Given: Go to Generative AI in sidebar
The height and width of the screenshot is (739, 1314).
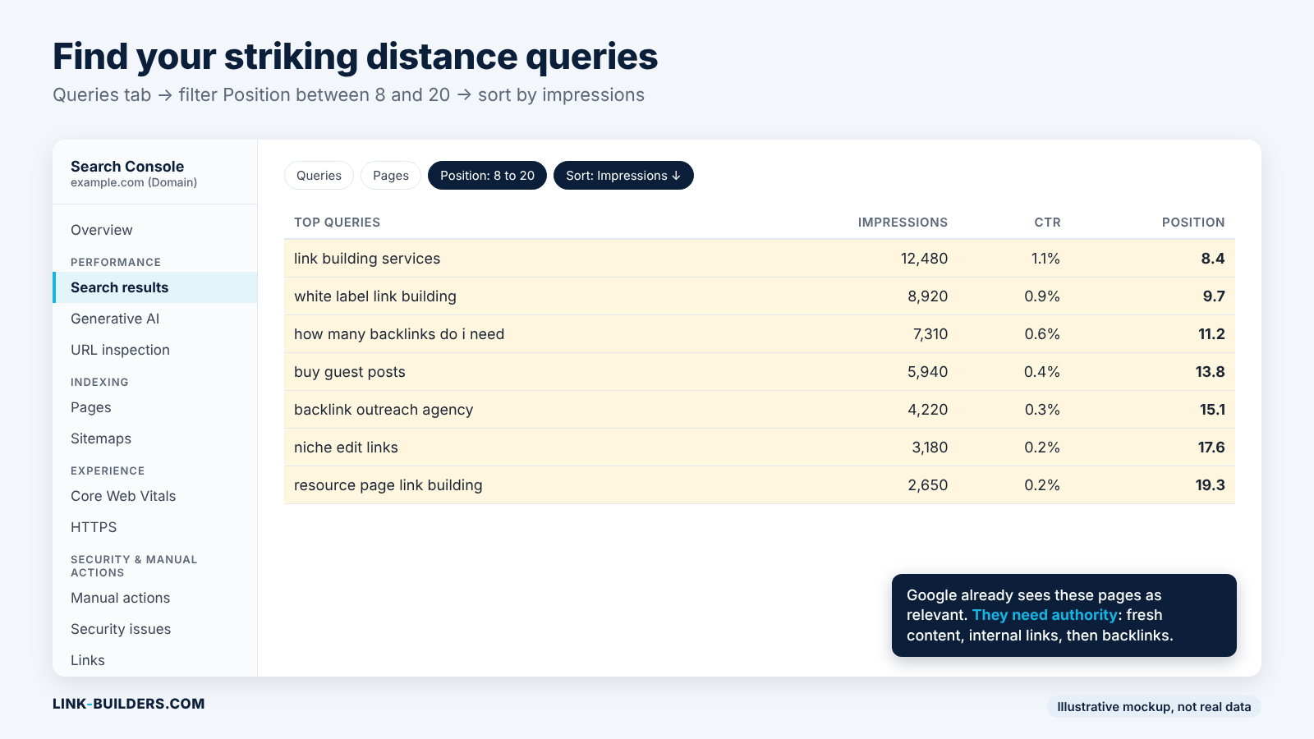Looking at the screenshot, I should click(115, 319).
